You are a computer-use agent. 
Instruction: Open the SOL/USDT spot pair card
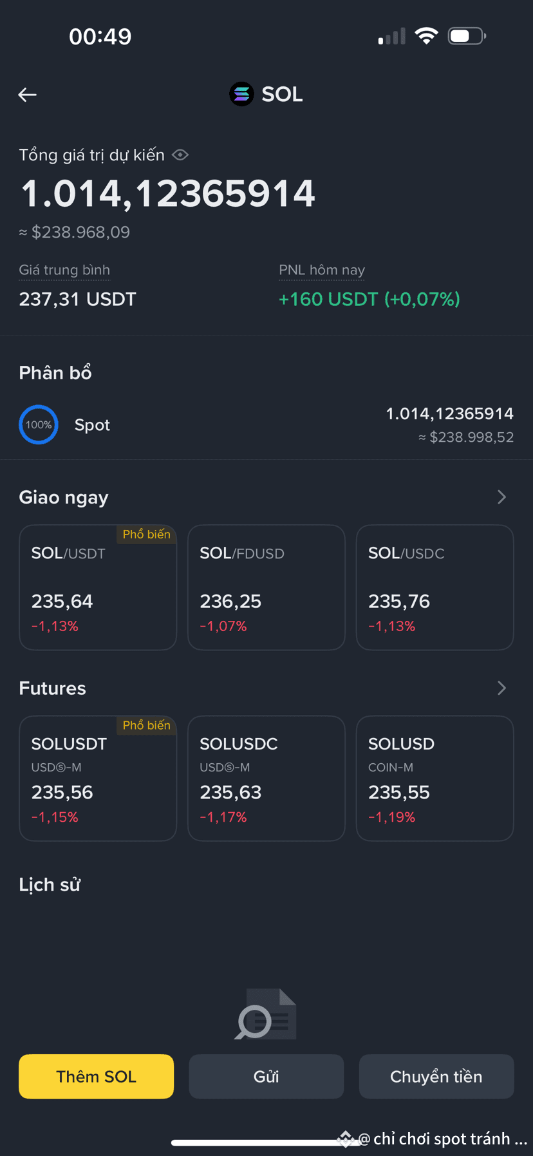tap(98, 587)
